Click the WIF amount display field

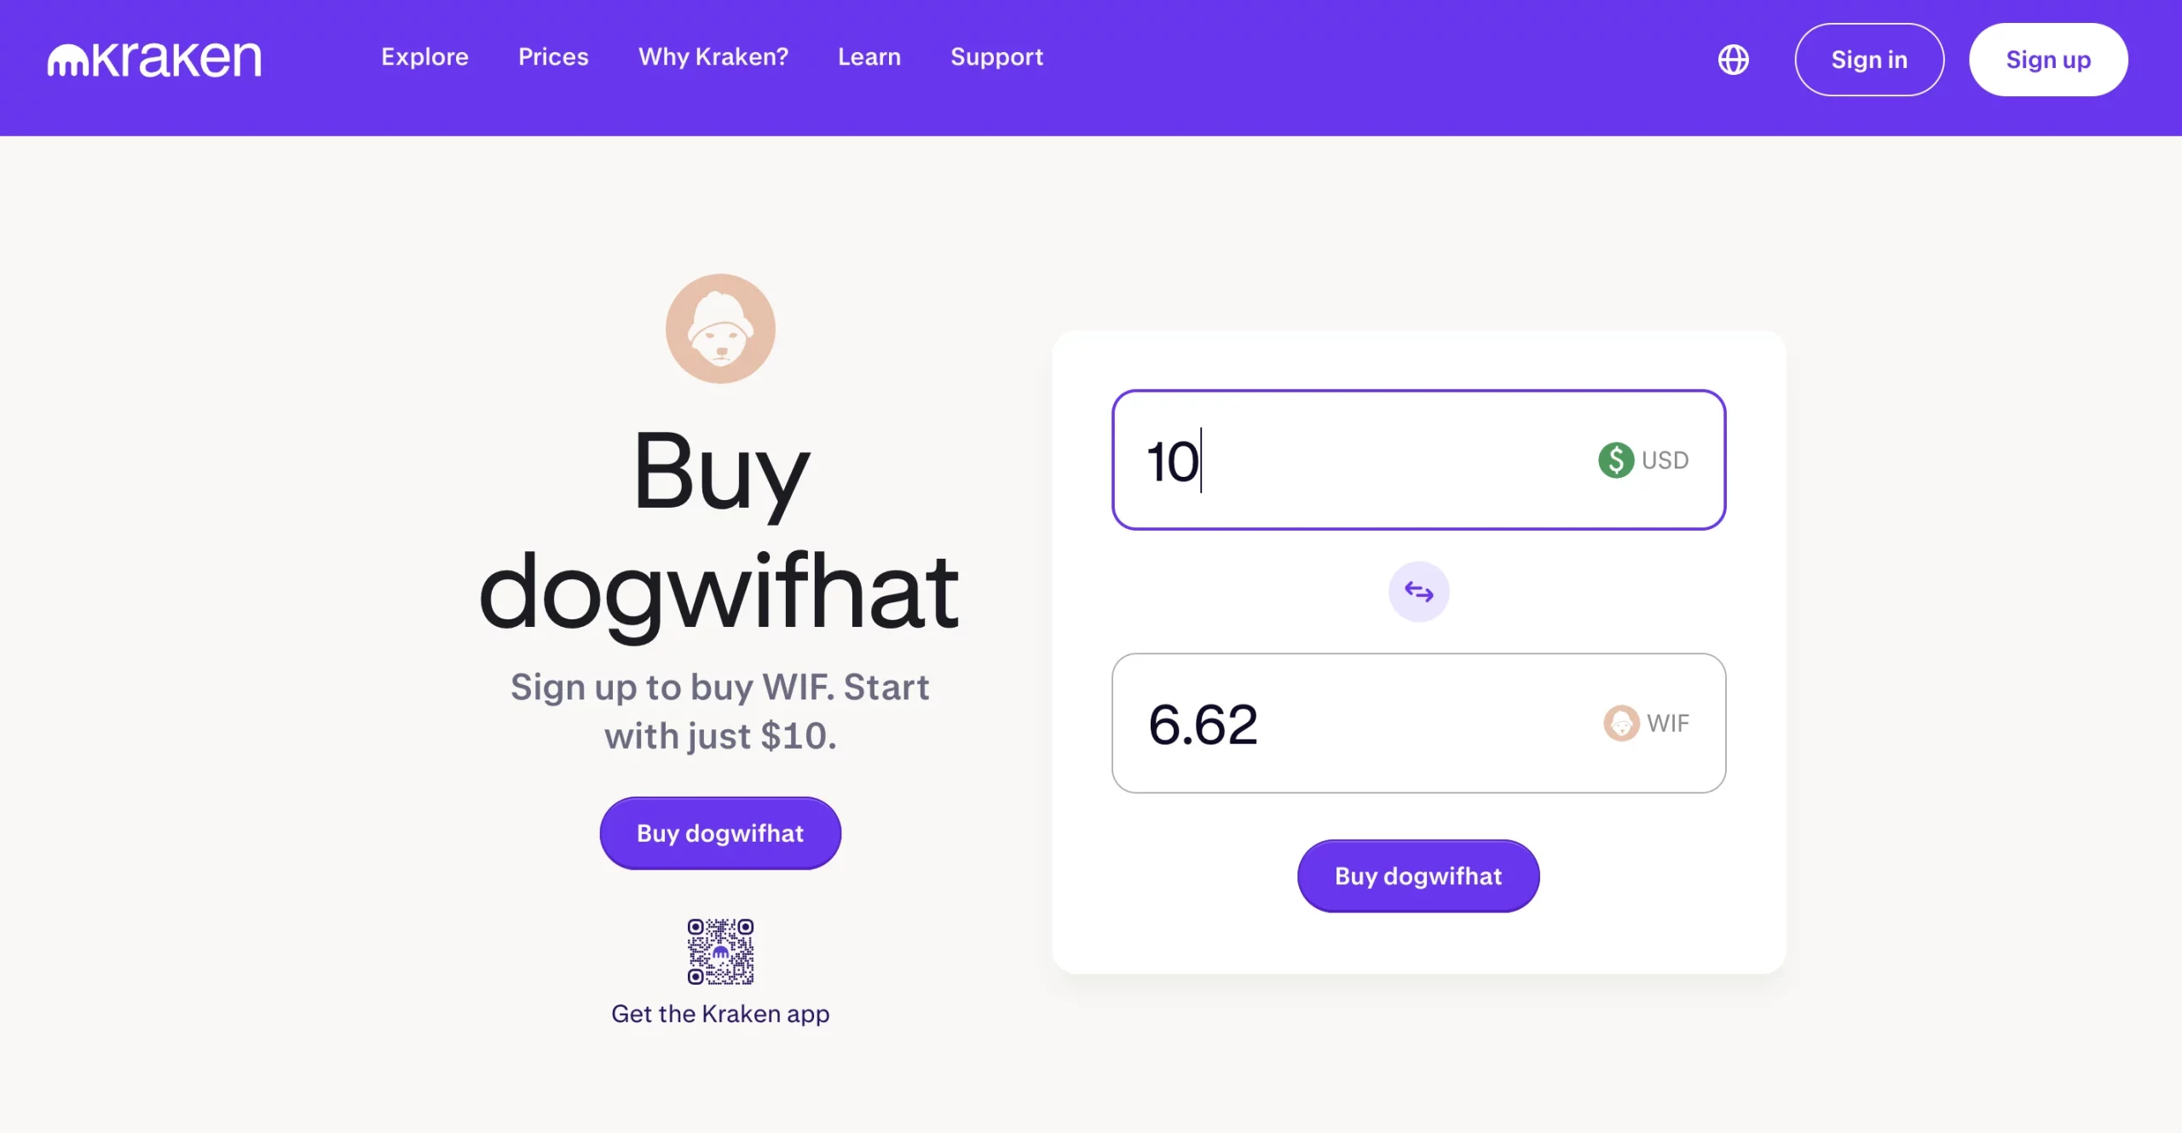click(1418, 722)
